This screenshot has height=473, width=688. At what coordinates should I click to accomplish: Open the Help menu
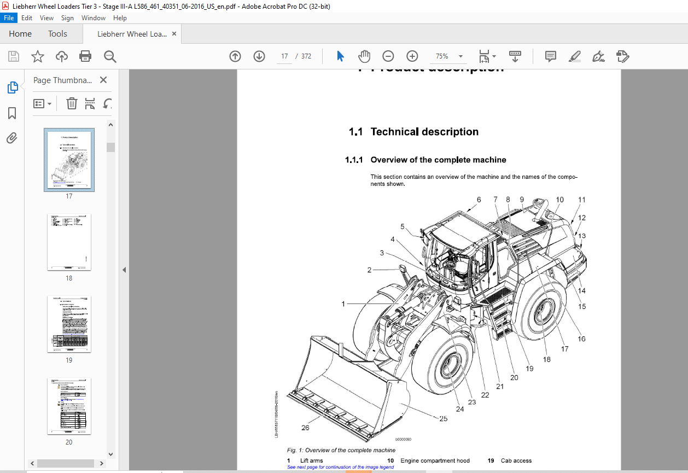(x=120, y=18)
